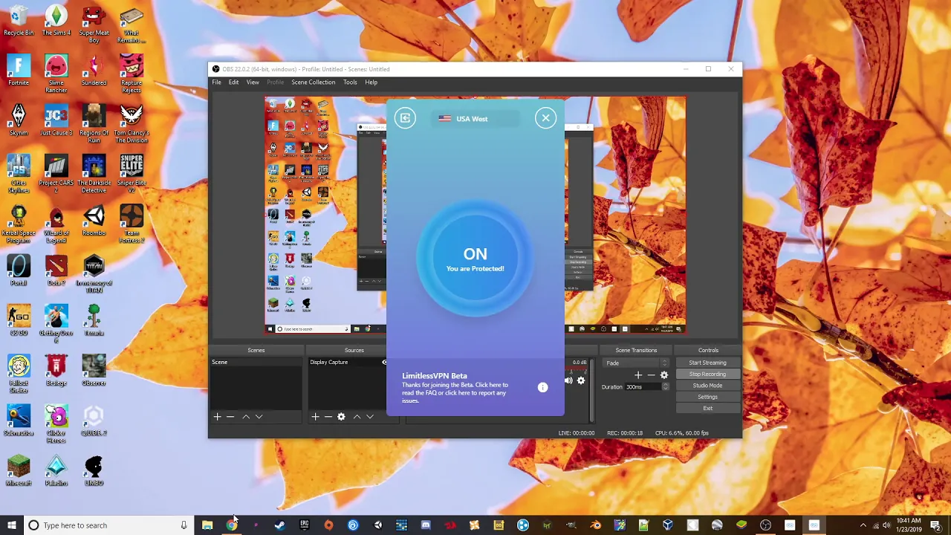Move source down with the Sources down arrow

tap(369, 417)
